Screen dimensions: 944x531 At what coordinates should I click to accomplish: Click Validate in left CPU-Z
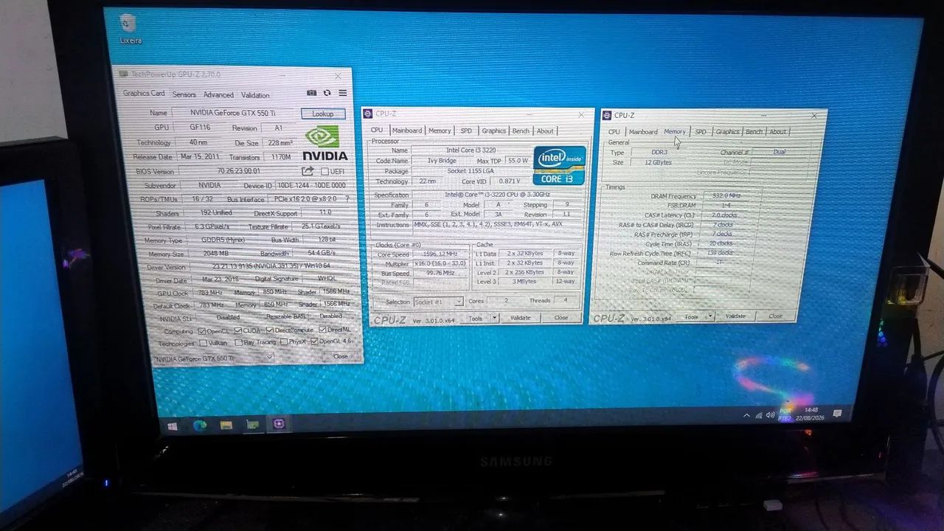[x=520, y=318]
